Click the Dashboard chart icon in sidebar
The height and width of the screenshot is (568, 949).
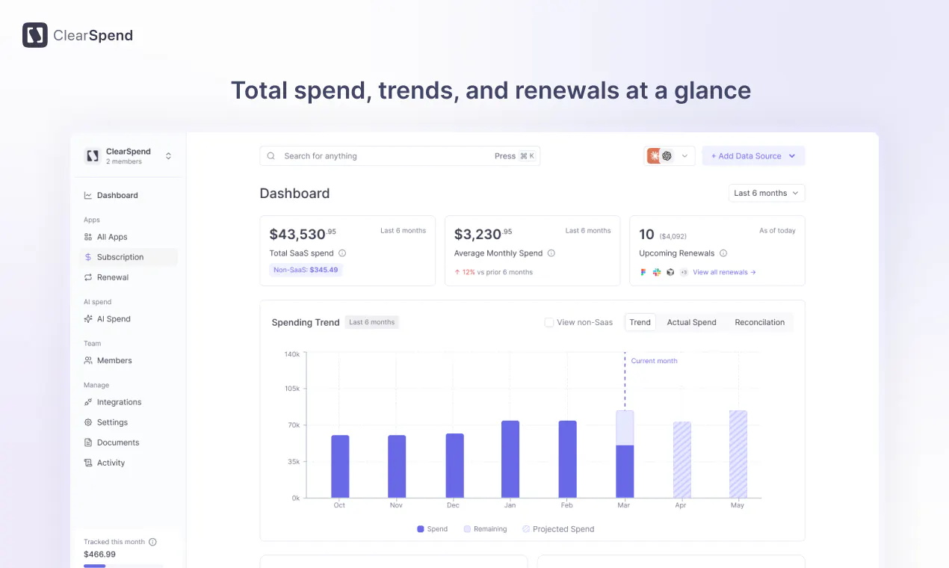(x=88, y=195)
